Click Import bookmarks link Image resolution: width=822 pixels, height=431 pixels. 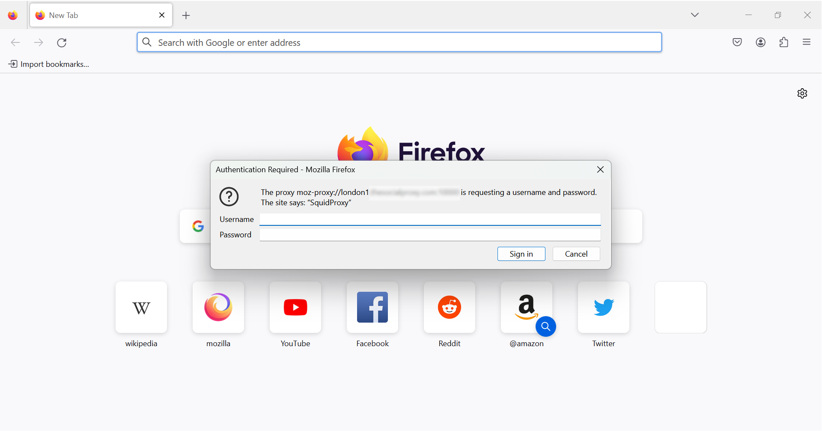point(49,64)
